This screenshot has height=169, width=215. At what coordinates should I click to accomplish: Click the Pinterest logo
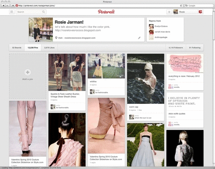[106, 12]
